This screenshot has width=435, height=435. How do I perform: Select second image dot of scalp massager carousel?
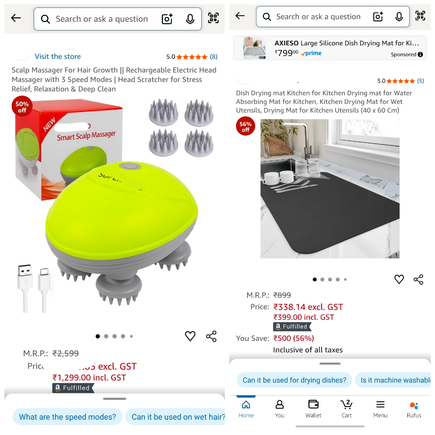tap(106, 336)
